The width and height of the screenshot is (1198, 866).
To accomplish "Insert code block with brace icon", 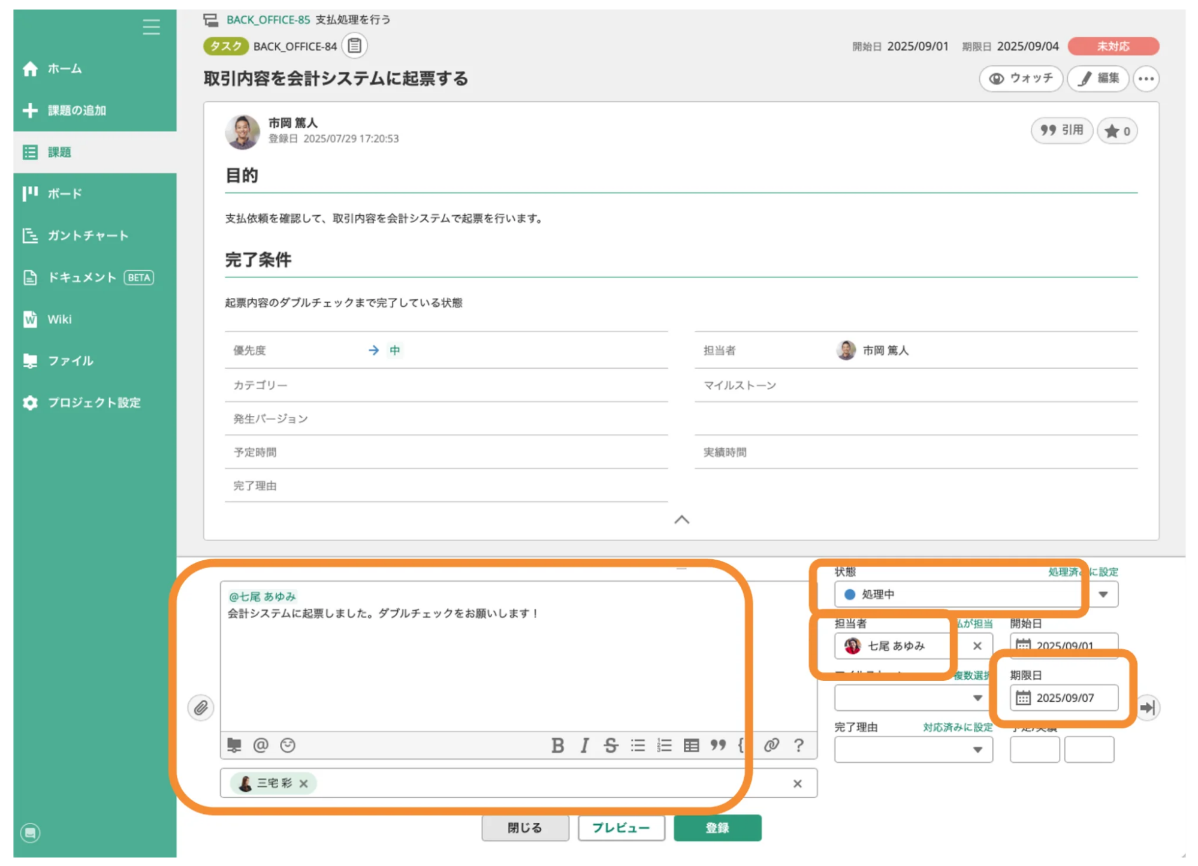I will [x=742, y=745].
